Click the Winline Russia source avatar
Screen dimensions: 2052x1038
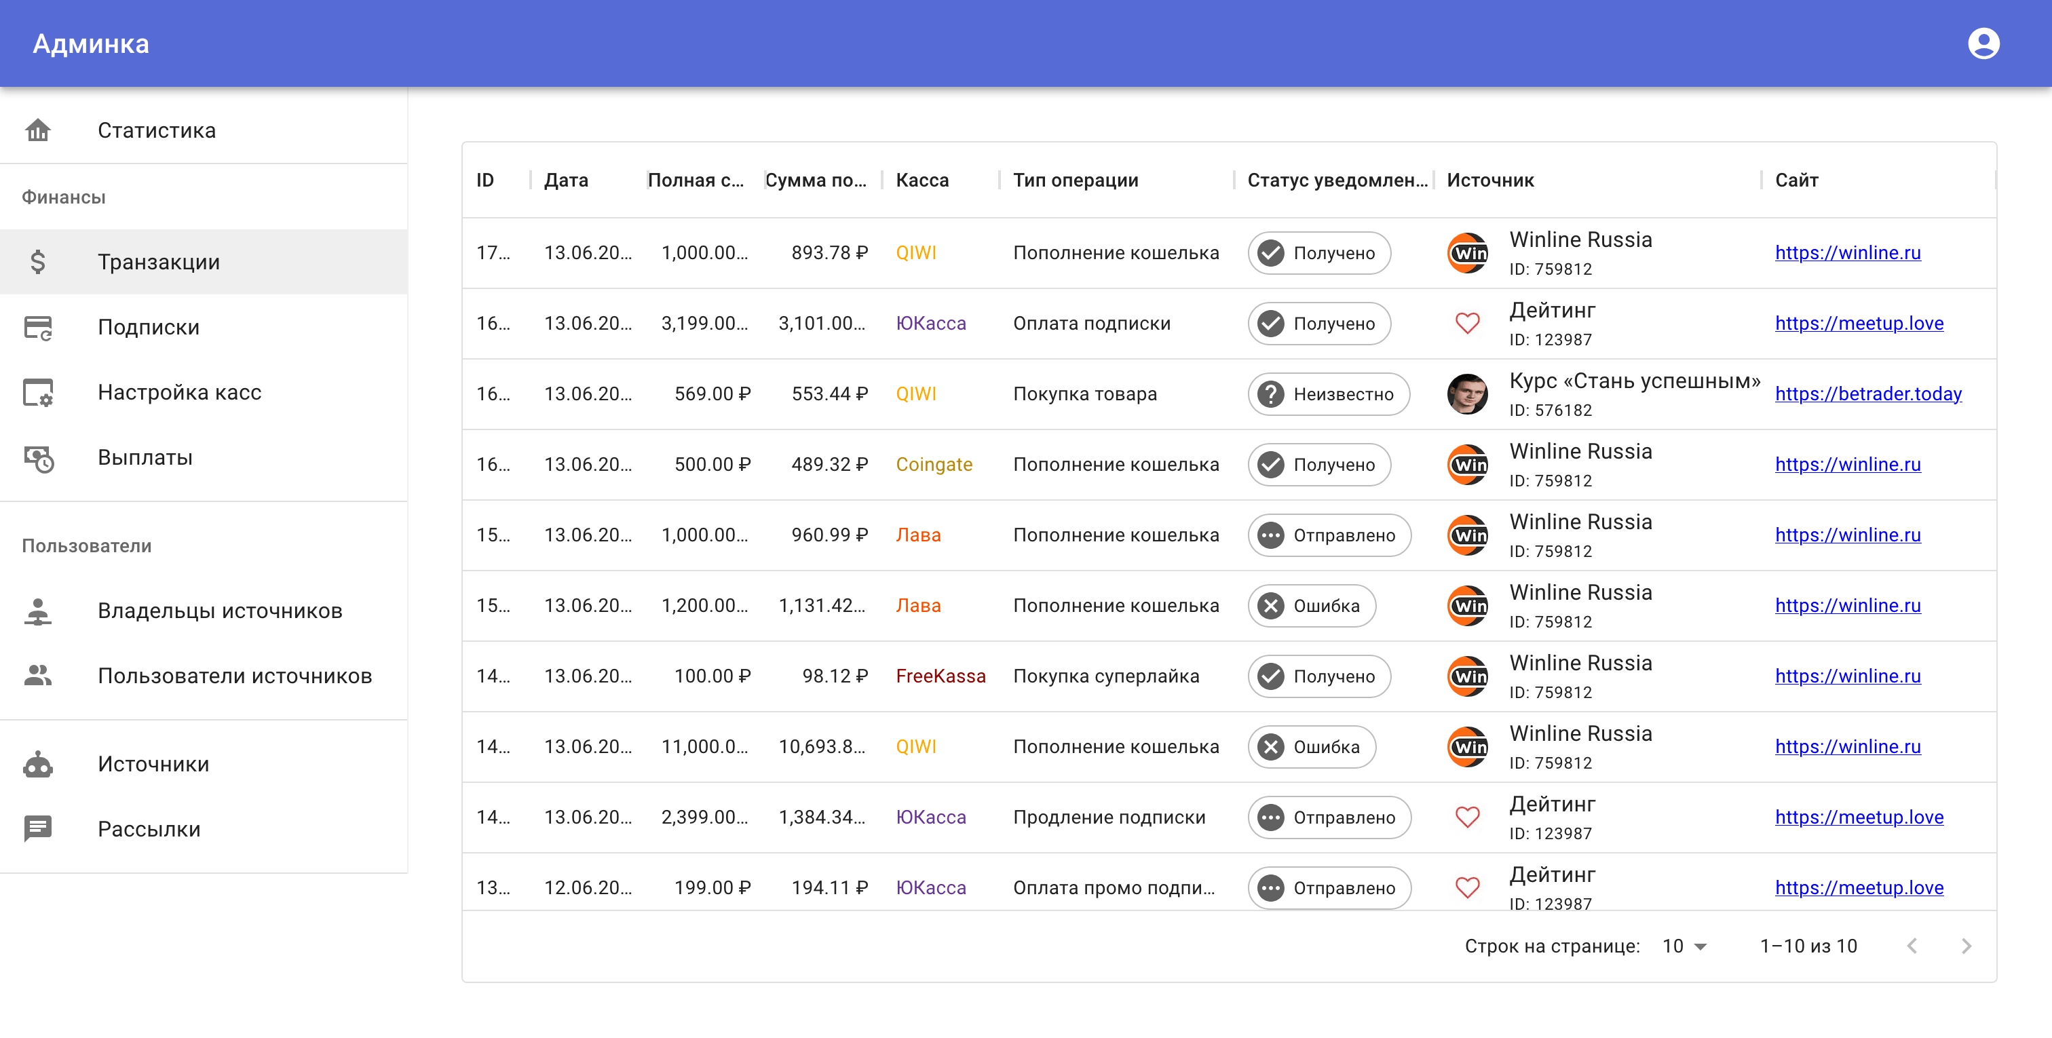(1467, 252)
